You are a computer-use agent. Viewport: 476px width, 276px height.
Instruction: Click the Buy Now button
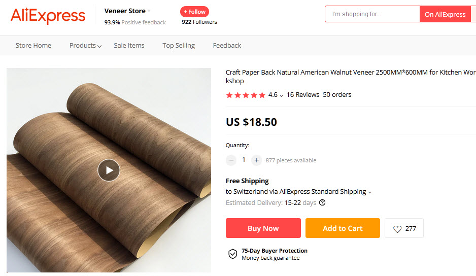tap(263, 228)
